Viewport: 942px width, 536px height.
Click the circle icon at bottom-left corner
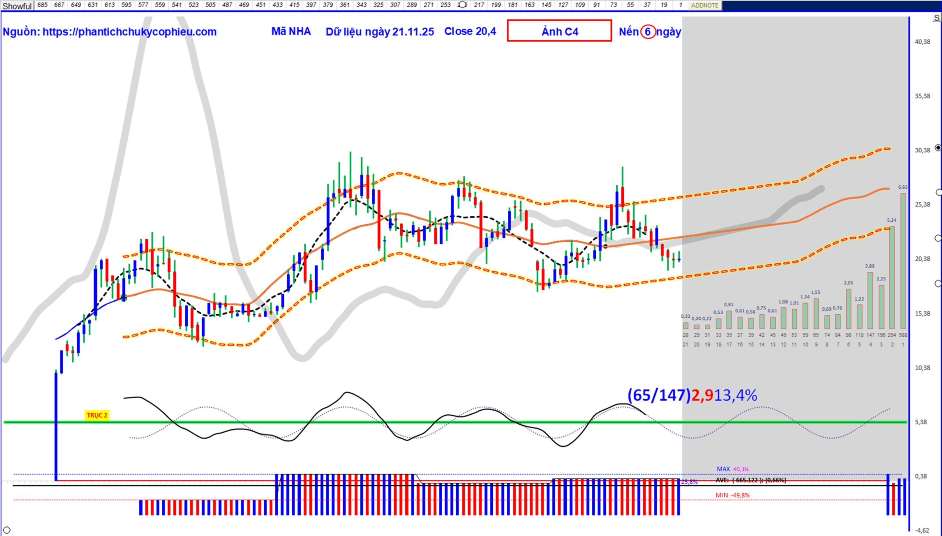click(7, 530)
